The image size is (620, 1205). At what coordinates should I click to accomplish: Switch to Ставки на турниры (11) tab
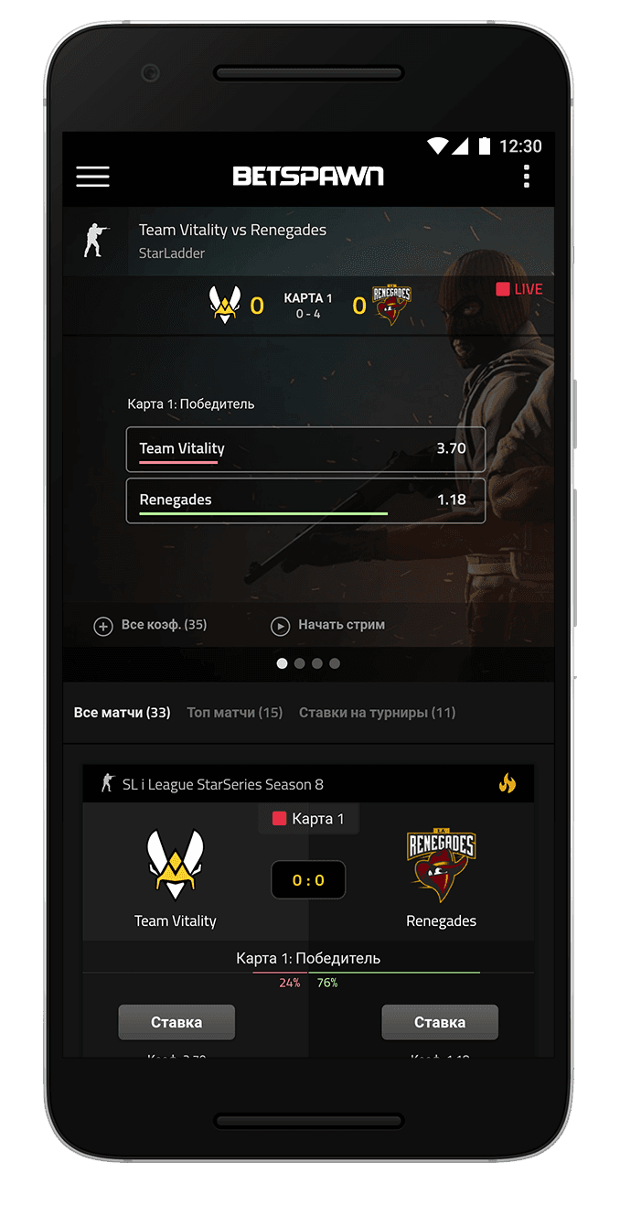click(x=377, y=712)
